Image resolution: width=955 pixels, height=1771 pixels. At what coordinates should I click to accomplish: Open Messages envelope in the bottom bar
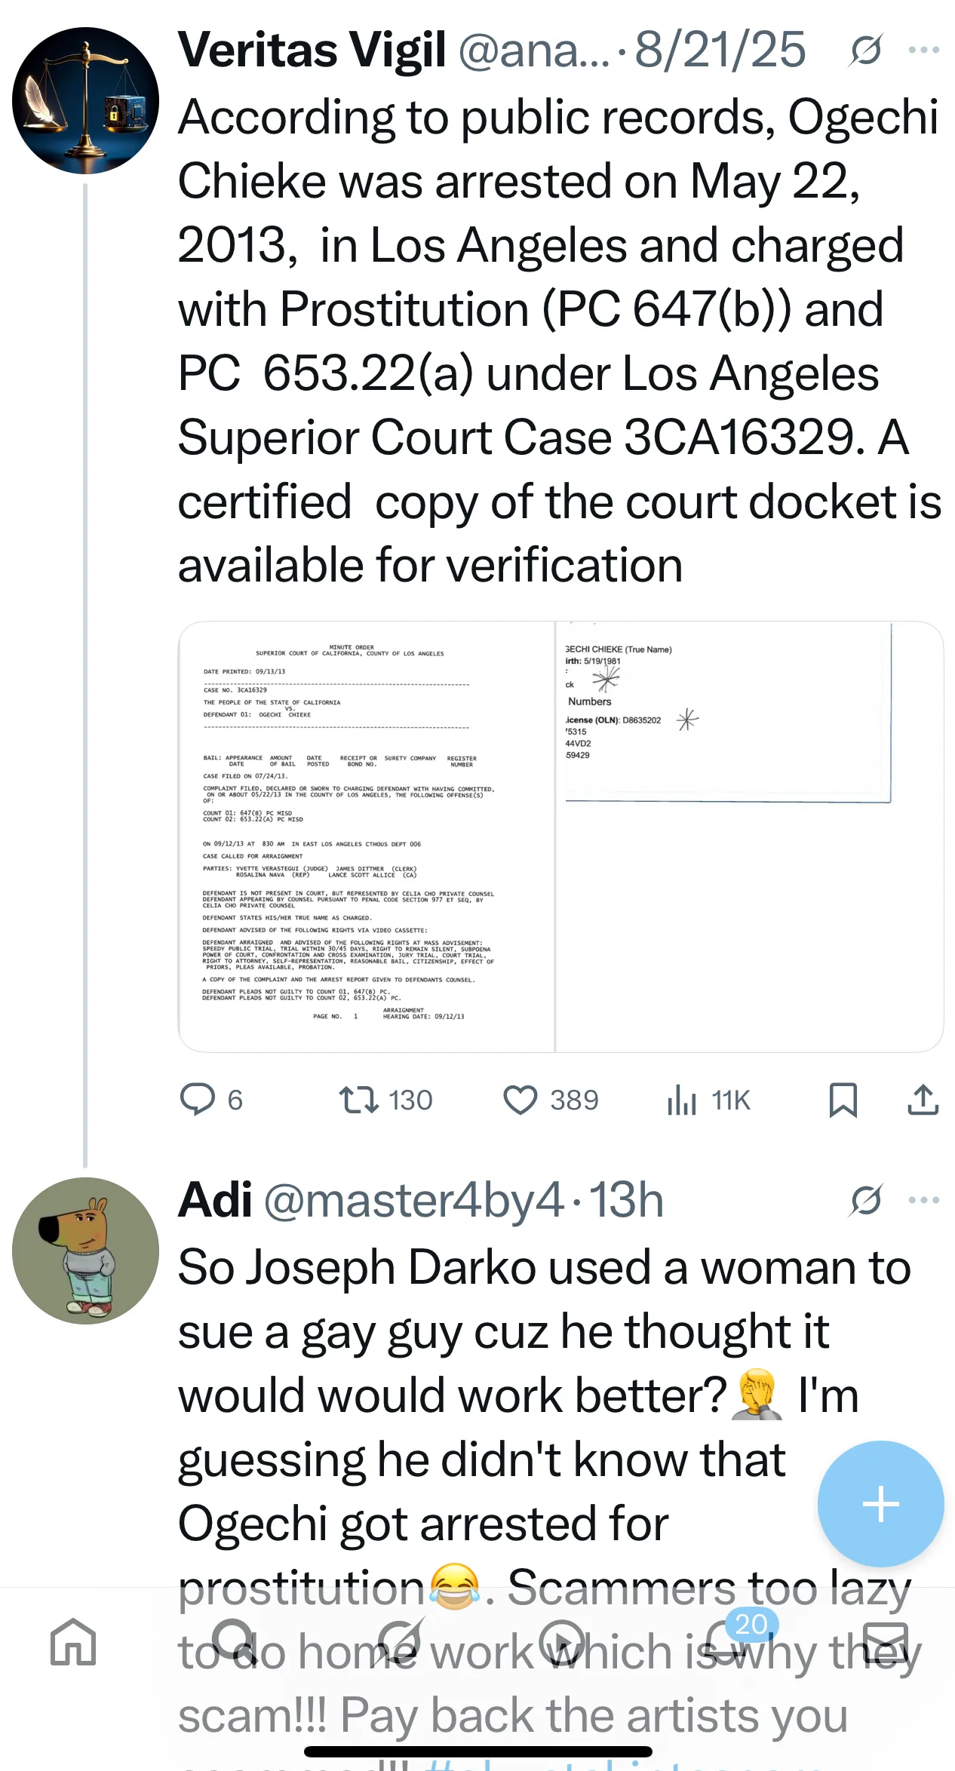pyautogui.click(x=885, y=1642)
